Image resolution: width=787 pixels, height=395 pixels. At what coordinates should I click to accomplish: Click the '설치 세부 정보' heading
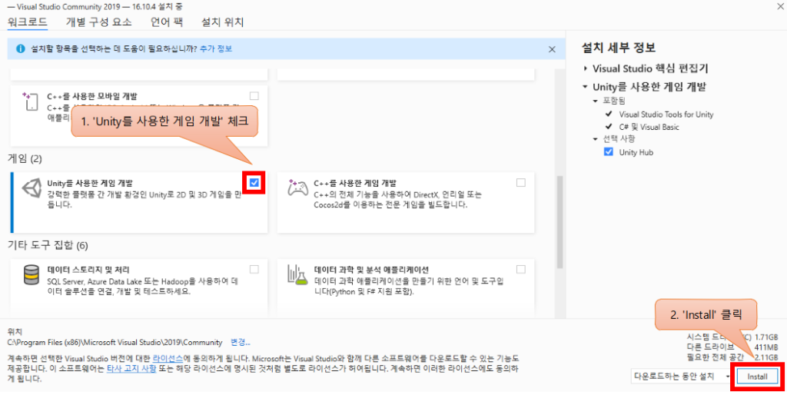click(x=619, y=48)
